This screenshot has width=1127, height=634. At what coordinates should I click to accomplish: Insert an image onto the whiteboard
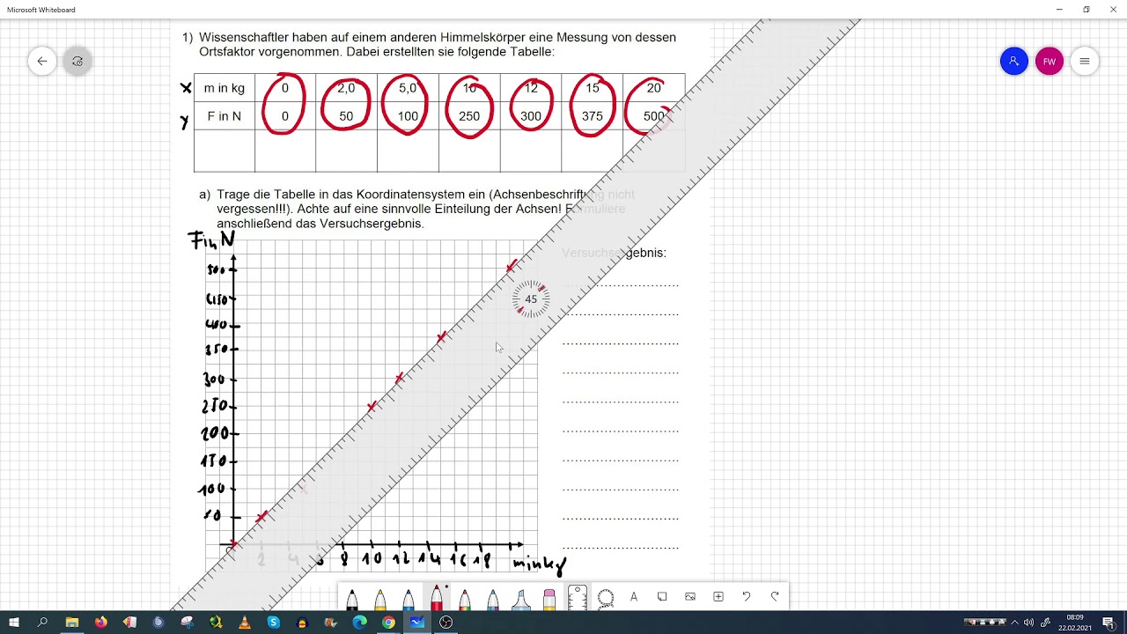coord(690,597)
